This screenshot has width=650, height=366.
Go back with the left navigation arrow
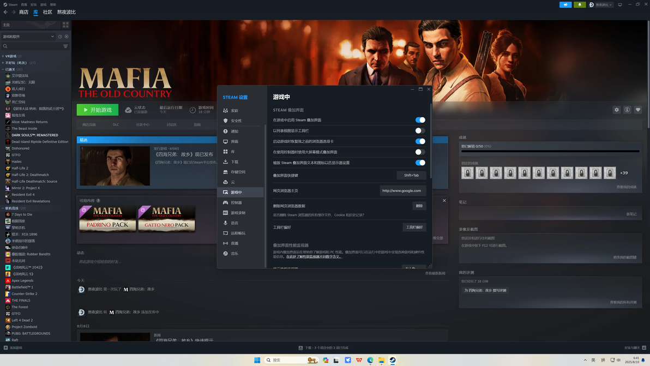[6, 12]
